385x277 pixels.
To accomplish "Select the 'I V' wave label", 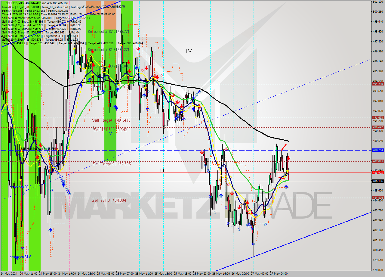I will [x=188, y=51].
